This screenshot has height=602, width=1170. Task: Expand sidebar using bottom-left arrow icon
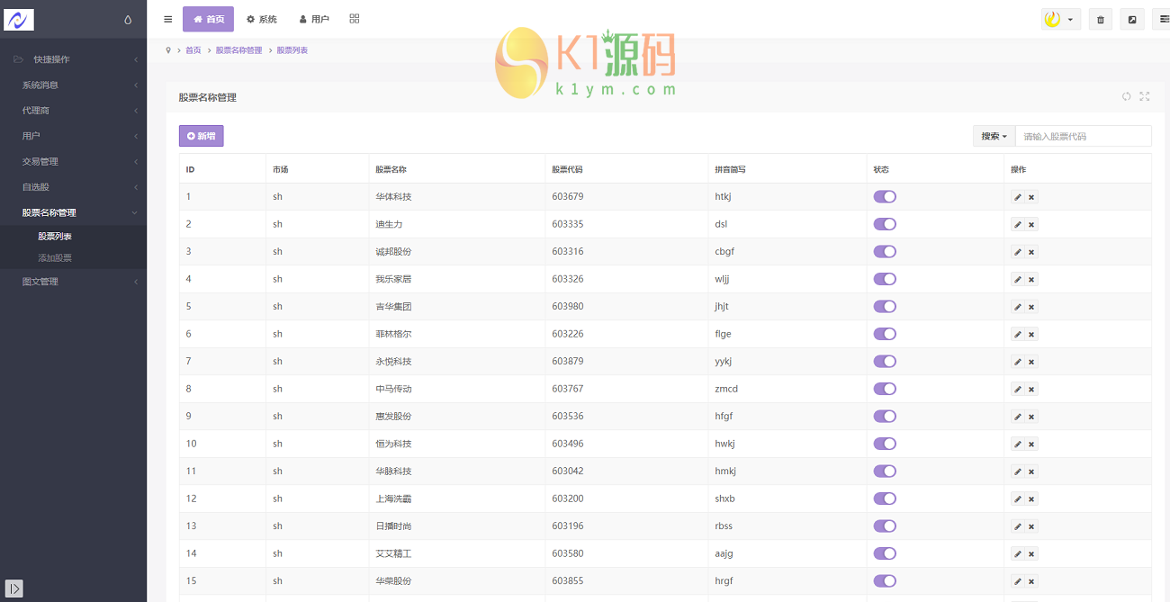(13, 589)
